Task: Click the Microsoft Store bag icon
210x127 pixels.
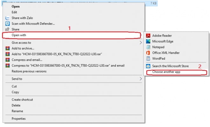Action: point(148,66)
